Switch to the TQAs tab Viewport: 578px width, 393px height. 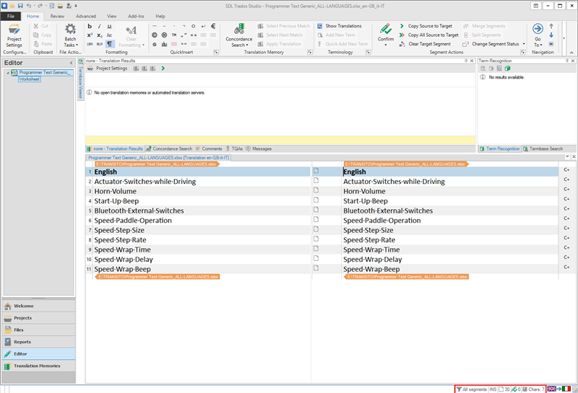tap(234, 149)
